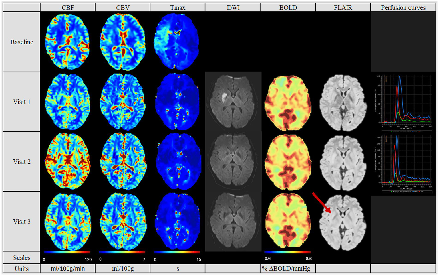Viewport: 439px width, 276px height.
Task: Select the Baseline row label
Action: pyautogui.click(x=22, y=42)
